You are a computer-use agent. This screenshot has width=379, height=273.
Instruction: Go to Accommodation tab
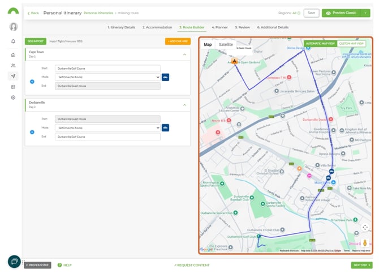(x=157, y=27)
